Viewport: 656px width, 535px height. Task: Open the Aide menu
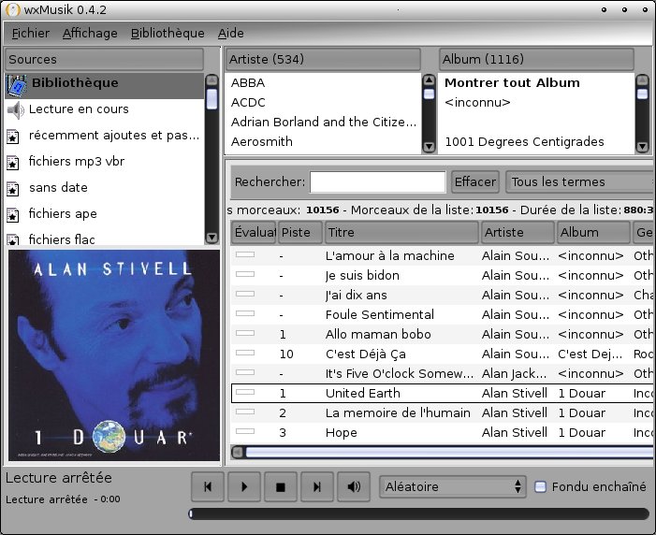pyautogui.click(x=230, y=33)
